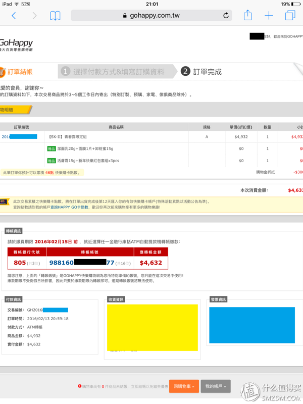The height and width of the screenshot is (404, 303).
Task: Click transfer amount $4,632 in red table
Action: 150,263
